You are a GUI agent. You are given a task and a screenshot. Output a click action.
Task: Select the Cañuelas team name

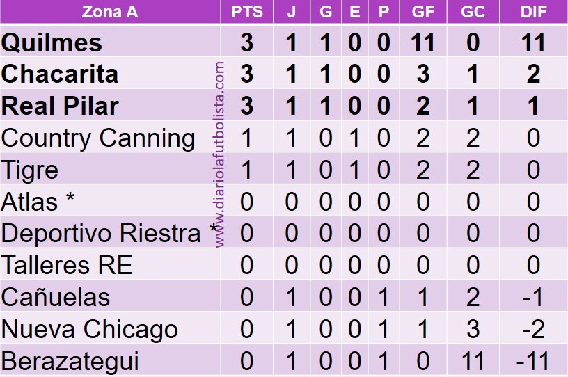point(56,298)
